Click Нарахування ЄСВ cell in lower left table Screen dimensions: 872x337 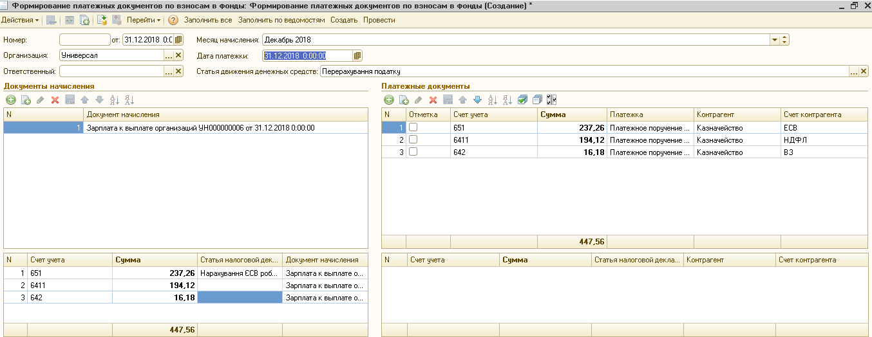point(240,273)
